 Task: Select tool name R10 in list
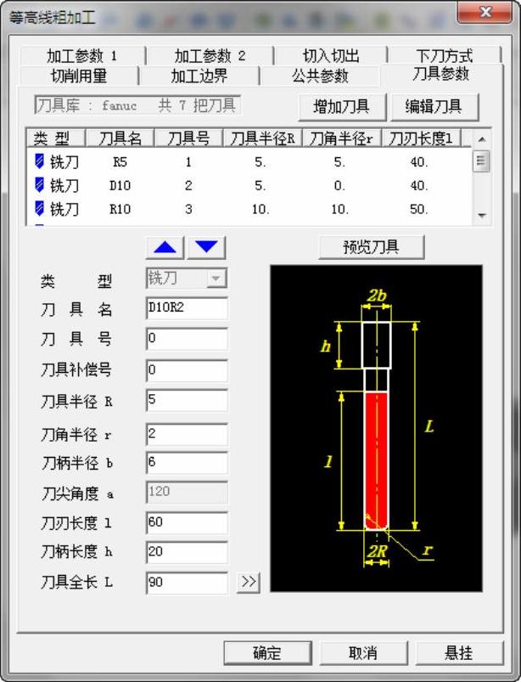tap(120, 209)
